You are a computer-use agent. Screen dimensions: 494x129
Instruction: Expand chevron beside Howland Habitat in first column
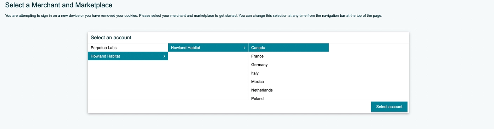[x=164, y=56]
